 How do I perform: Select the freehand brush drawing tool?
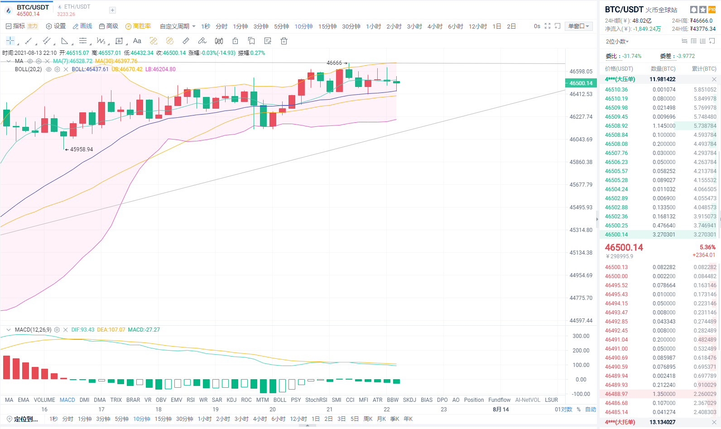202,41
